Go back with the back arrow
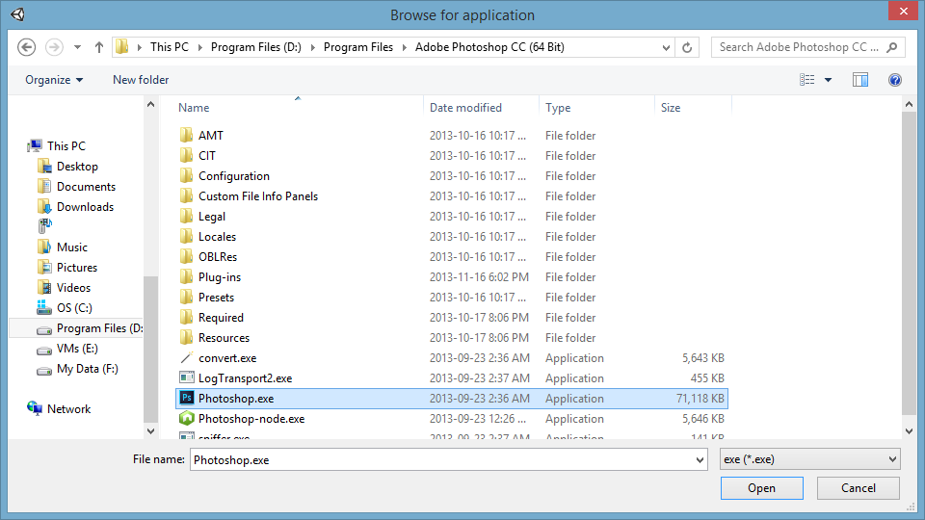Image resolution: width=925 pixels, height=520 pixels. (x=27, y=47)
